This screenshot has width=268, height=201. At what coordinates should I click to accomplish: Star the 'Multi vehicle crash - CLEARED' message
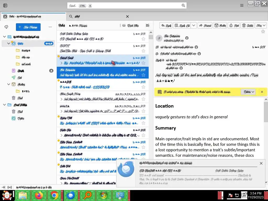pos(143,87)
